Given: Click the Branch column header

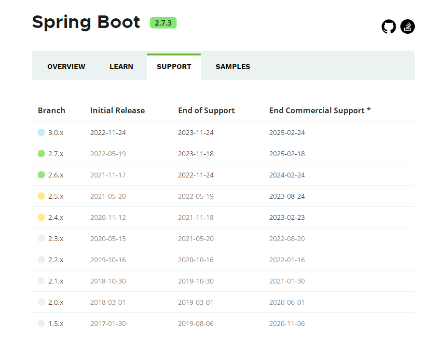Looking at the screenshot, I should coord(52,110).
